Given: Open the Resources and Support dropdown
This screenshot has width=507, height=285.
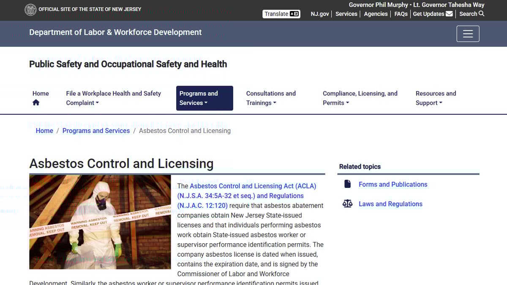Looking at the screenshot, I should 436,98.
